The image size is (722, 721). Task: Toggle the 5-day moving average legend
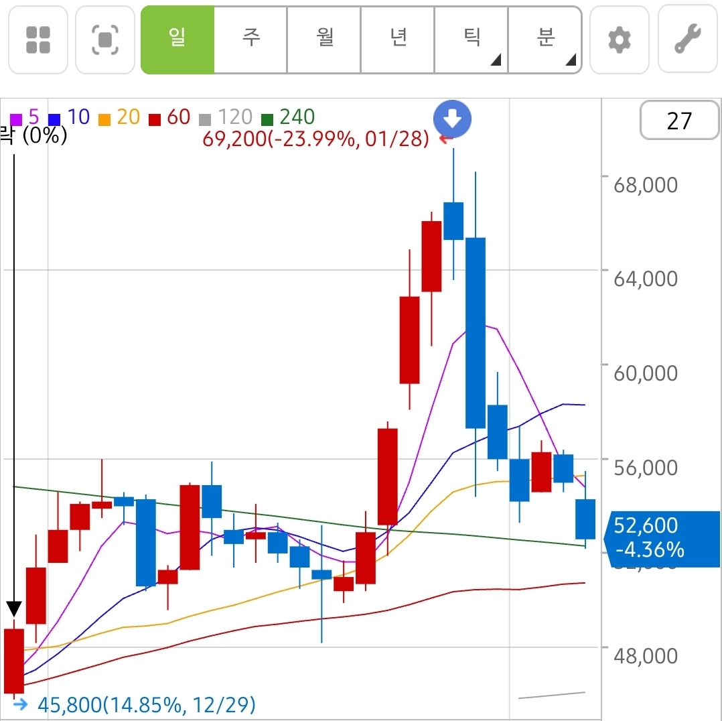[x=25, y=118]
